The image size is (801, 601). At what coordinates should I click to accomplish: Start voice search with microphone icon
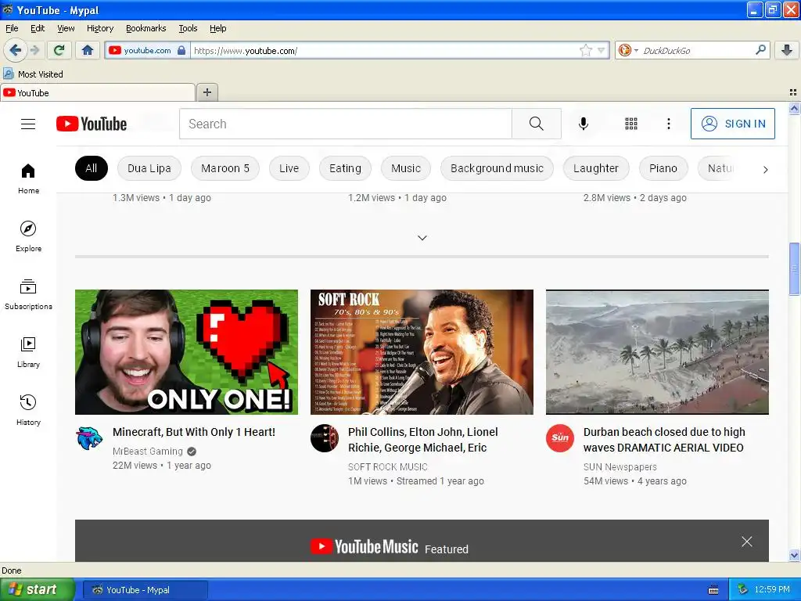click(x=584, y=124)
